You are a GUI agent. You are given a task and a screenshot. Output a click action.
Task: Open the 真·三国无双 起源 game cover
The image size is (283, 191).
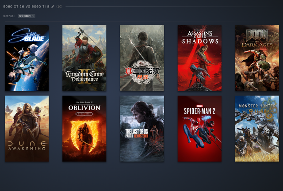point(142,58)
